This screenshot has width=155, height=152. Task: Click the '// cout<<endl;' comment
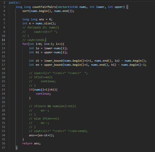tap(34, 40)
